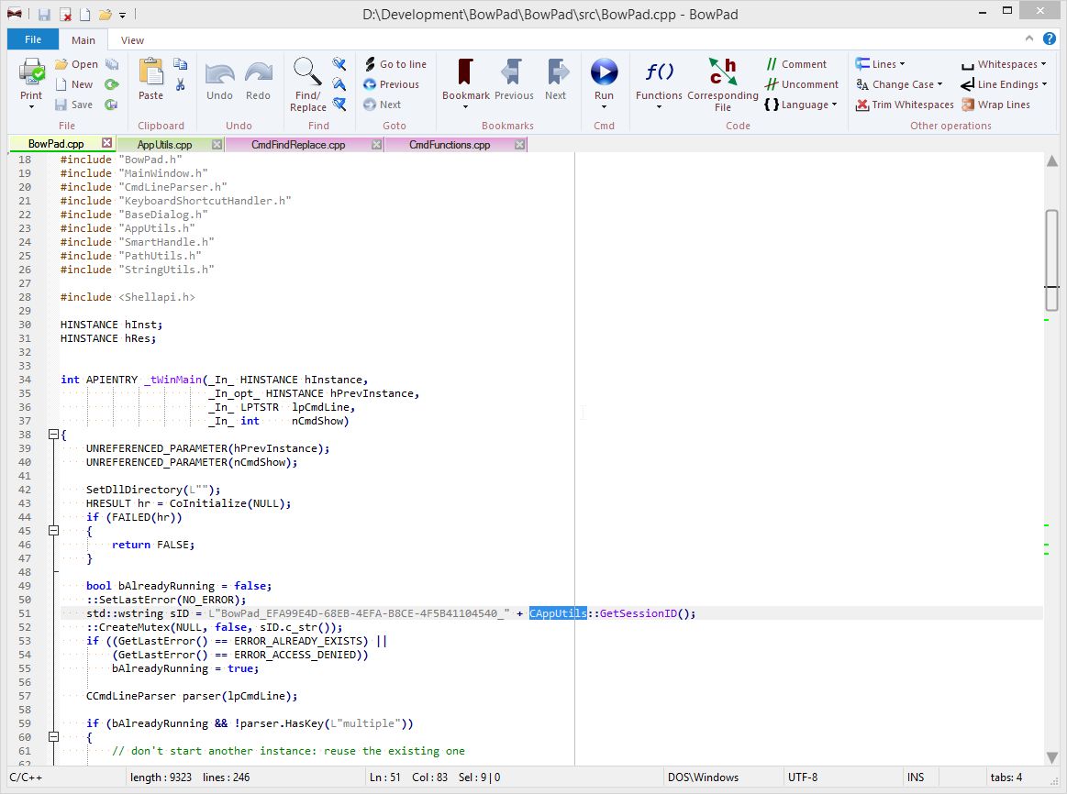Image resolution: width=1067 pixels, height=794 pixels.
Task: Click the Go to line button
Action: point(395,63)
